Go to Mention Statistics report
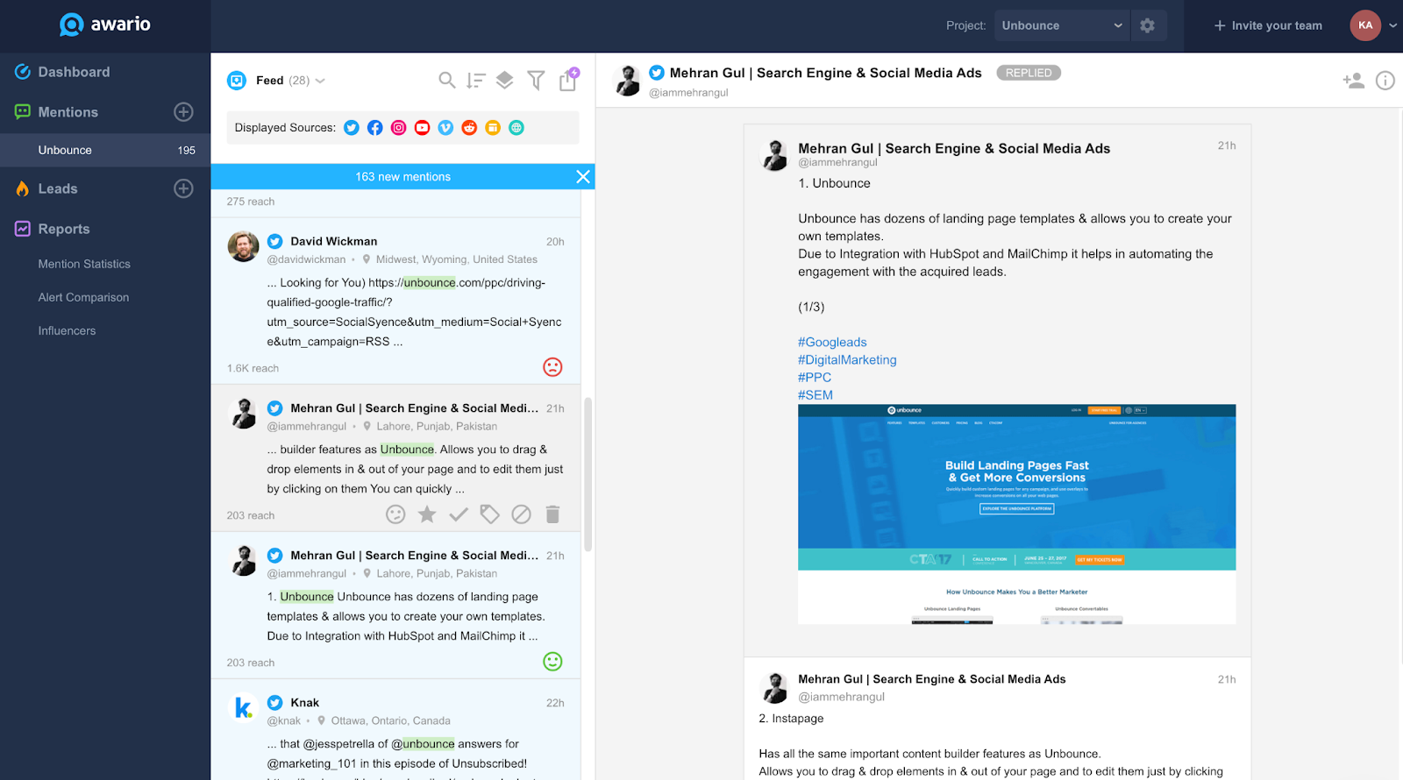This screenshot has height=780, width=1403. (84, 264)
